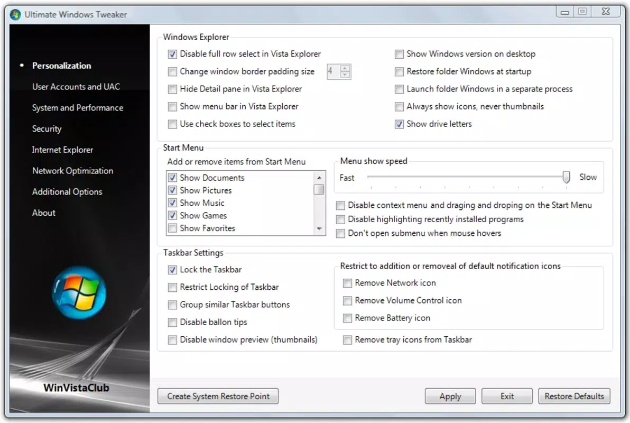Increase border padding size with up arrow
The height and width of the screenshot is (423, 630).
point(345,68)
